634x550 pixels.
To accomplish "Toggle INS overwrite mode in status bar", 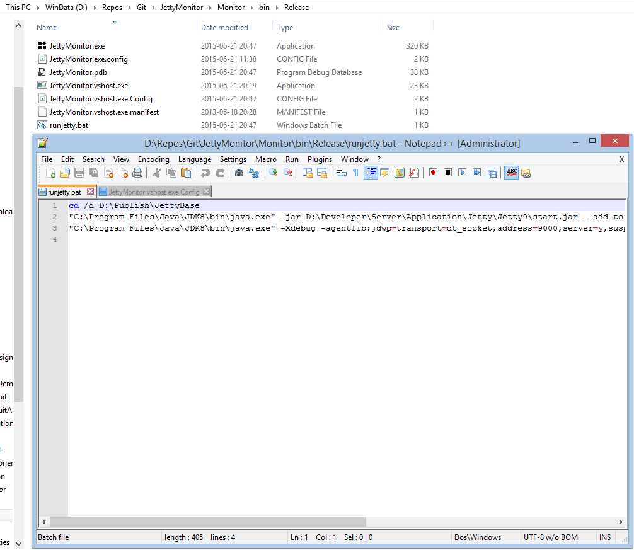I will [605, 537].
